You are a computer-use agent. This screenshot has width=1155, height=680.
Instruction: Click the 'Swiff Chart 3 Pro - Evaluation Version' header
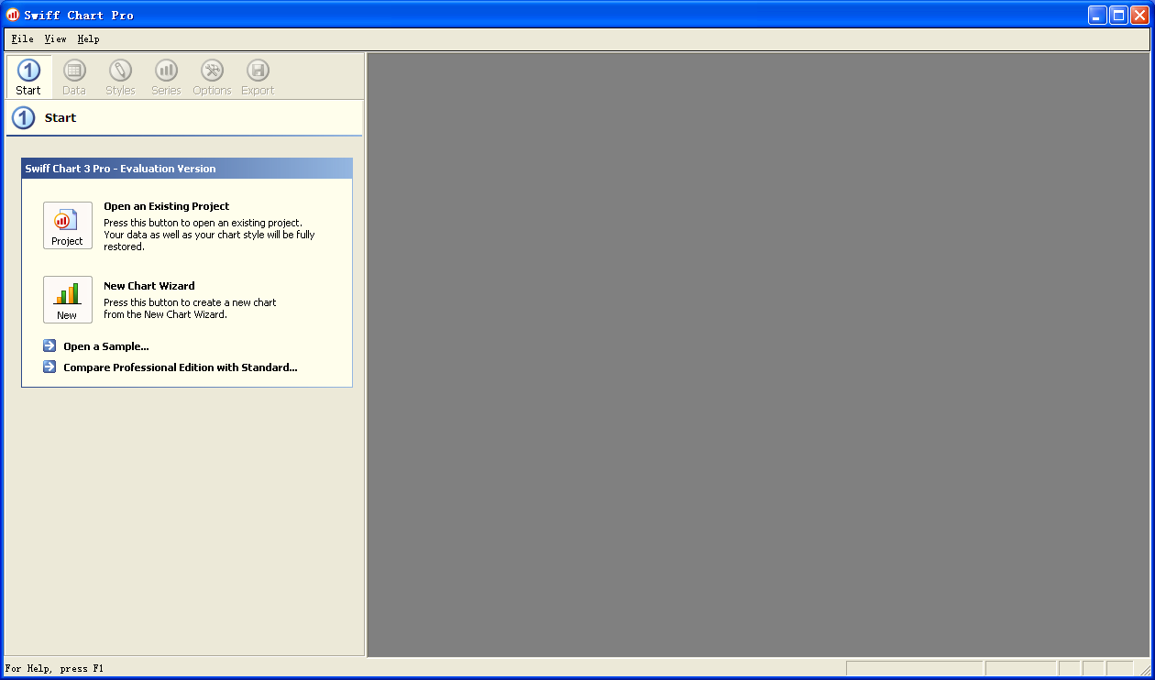pos(187,169)
